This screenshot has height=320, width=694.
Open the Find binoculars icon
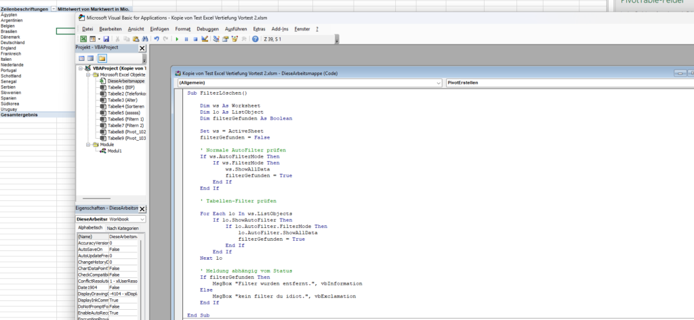tap(146, 39)
